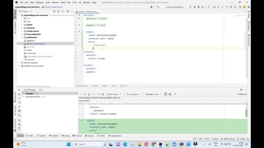
Task: Select pom.xml in the project tree
Action: point(30,60)
